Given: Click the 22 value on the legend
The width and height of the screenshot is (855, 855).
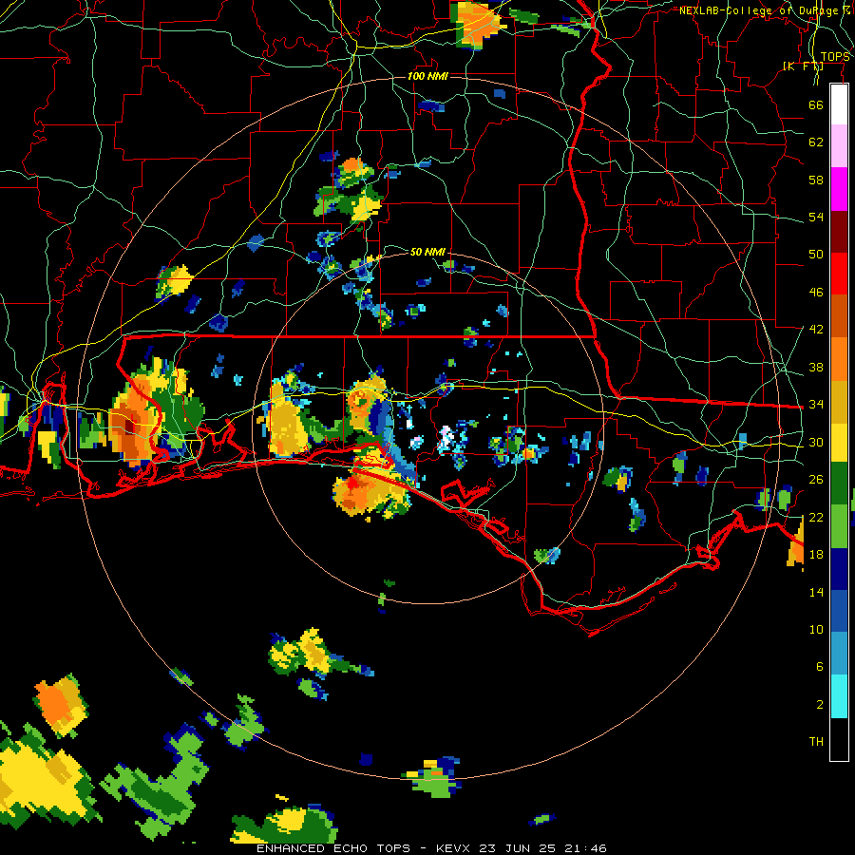Looking at the screenshot, I should point(816,517).
